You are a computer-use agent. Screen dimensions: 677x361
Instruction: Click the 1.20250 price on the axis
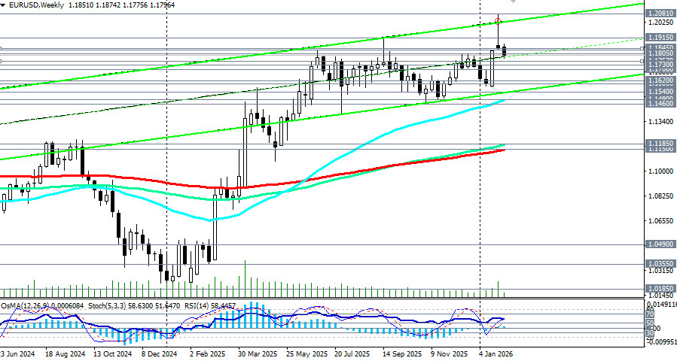(660, 23)
